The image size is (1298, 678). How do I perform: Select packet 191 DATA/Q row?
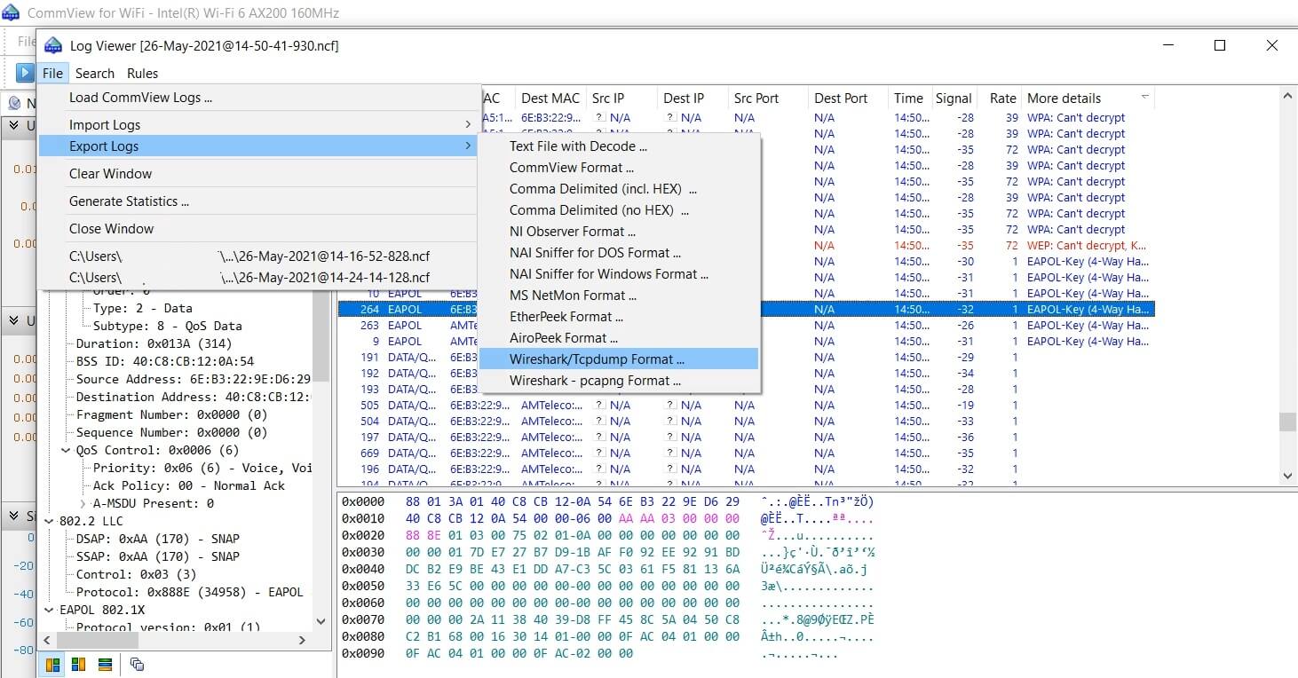(746, 358)
